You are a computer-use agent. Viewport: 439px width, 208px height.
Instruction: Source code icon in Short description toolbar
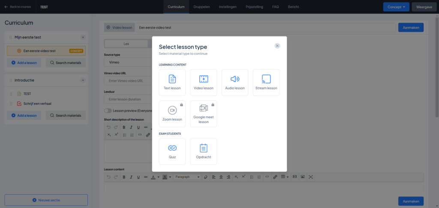point(140,135)
